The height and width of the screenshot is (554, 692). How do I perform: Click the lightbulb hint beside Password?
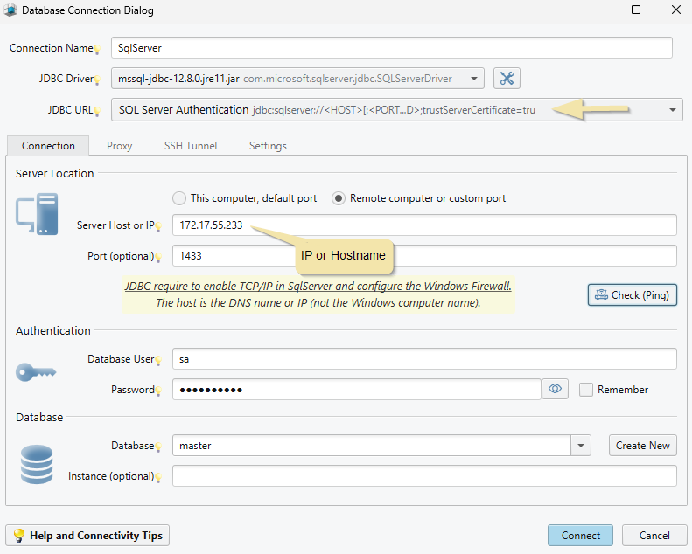click(x=159, y=391)
